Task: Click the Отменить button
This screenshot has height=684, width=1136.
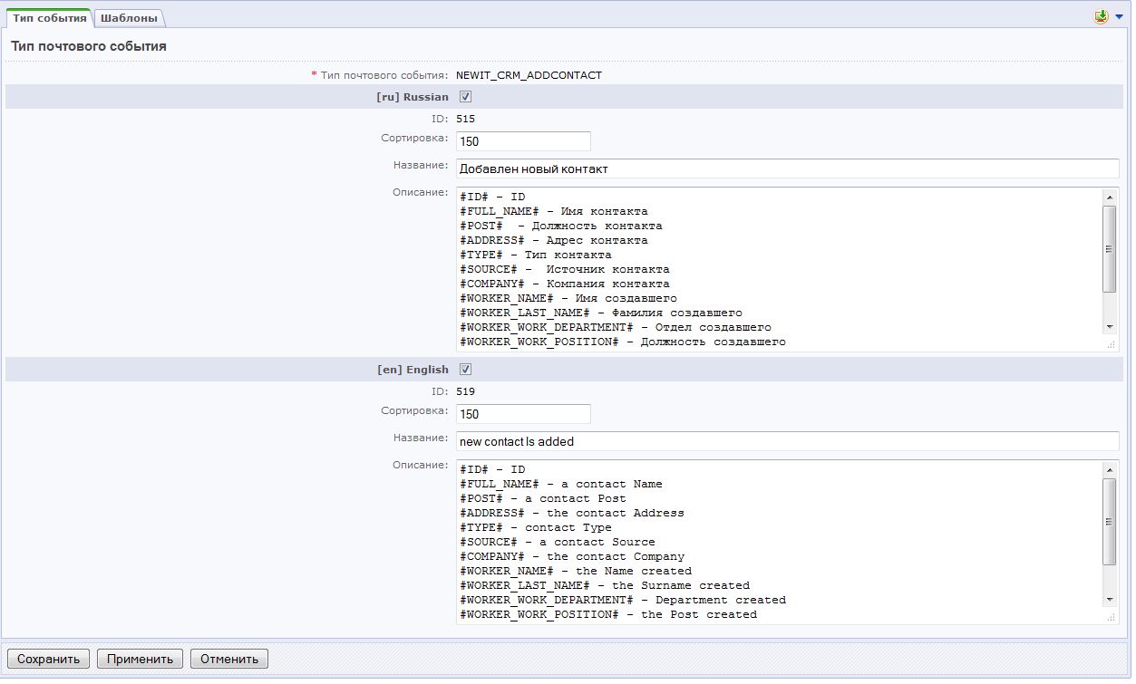Action: [228, 659]
